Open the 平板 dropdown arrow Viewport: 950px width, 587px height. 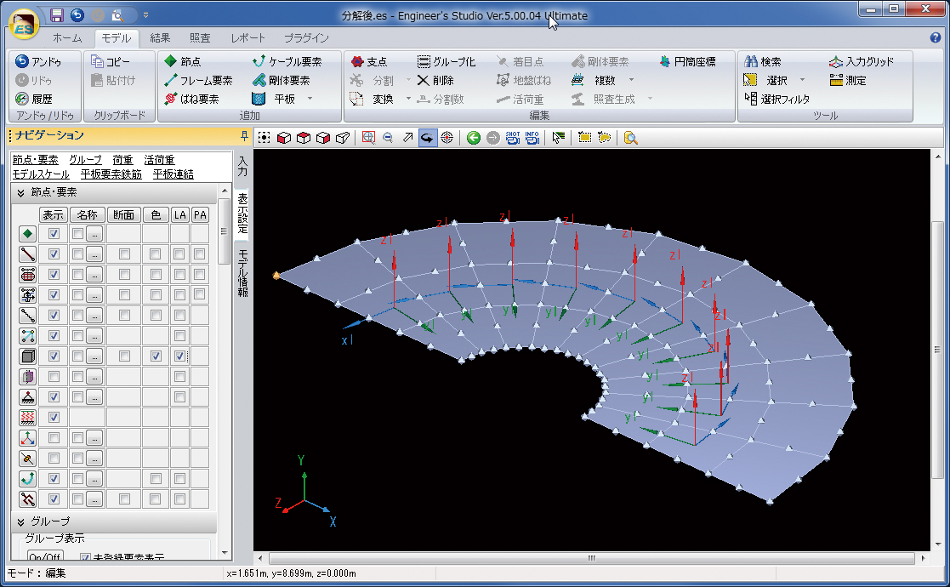point(310,99)
